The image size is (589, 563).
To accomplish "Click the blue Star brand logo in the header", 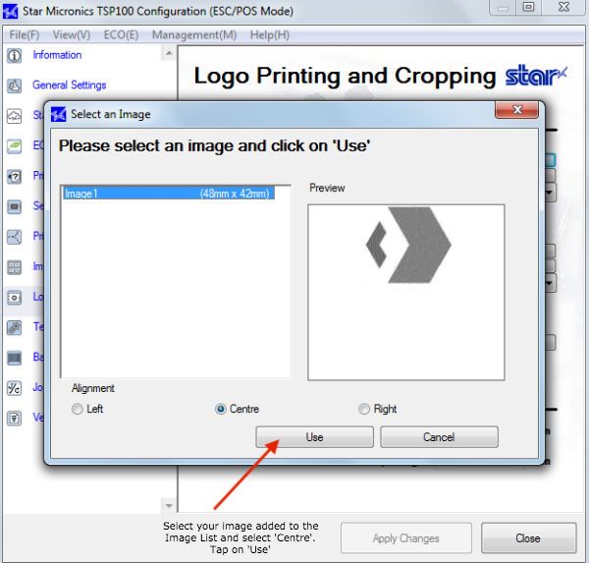I will pos(536,76).
